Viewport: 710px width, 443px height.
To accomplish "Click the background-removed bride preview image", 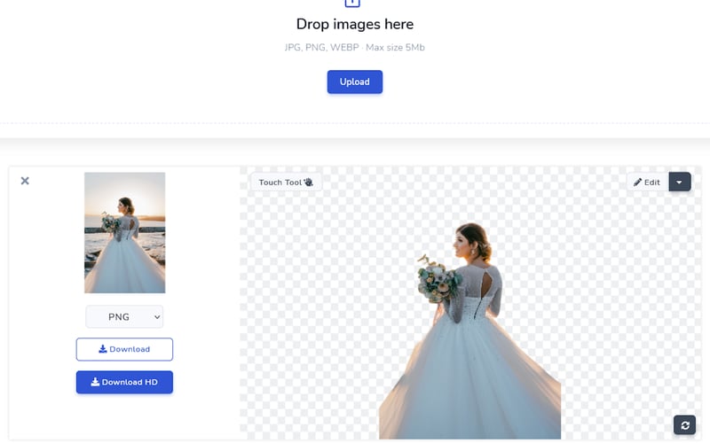I will pyautogui.click(x=470, y=330).
